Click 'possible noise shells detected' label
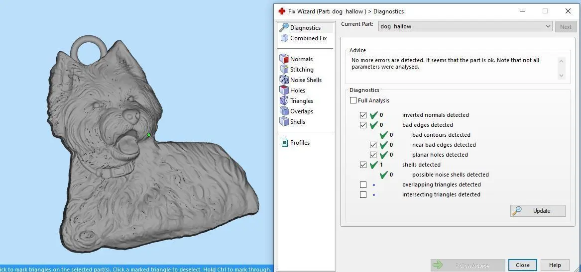Screen dimensions: 581x272 [450, 175]
